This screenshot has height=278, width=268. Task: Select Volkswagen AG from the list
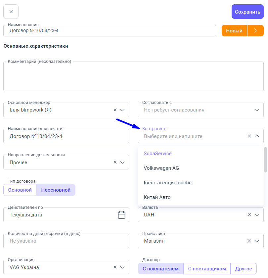pos(161,168)
